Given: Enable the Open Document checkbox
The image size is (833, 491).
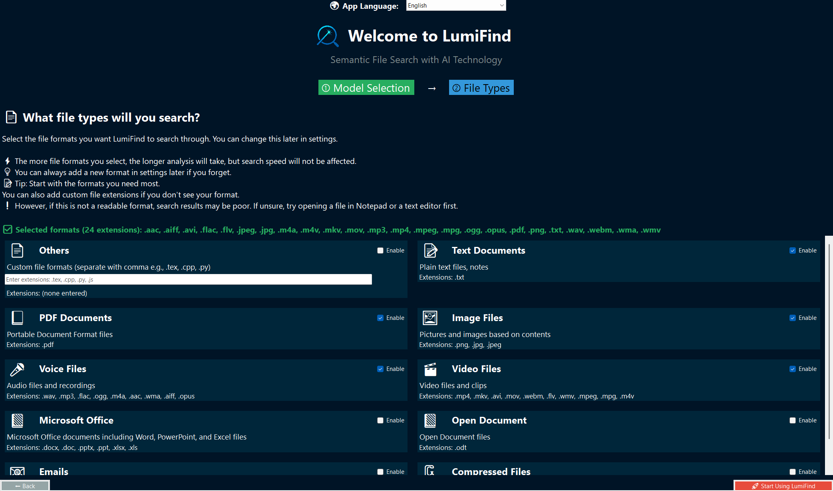Looking at the screenshot, I should pyautogui.click(x=793, y=420).
